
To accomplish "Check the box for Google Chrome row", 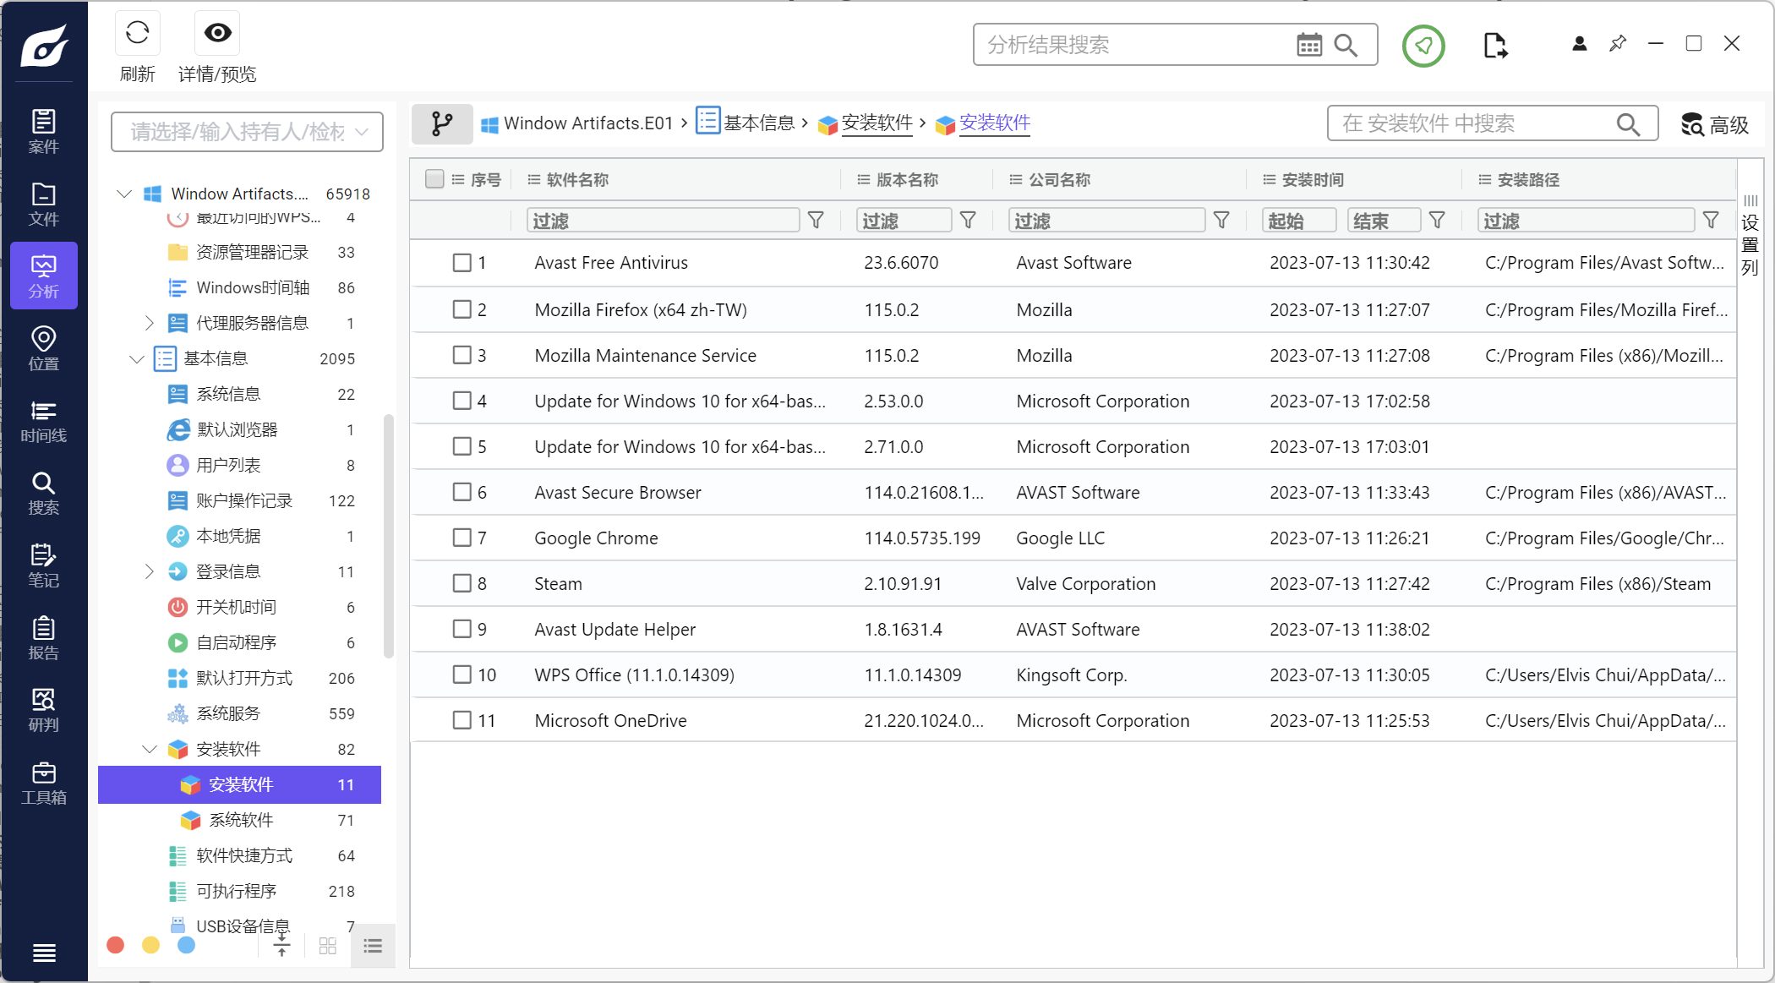I will (x=461, y=538).
